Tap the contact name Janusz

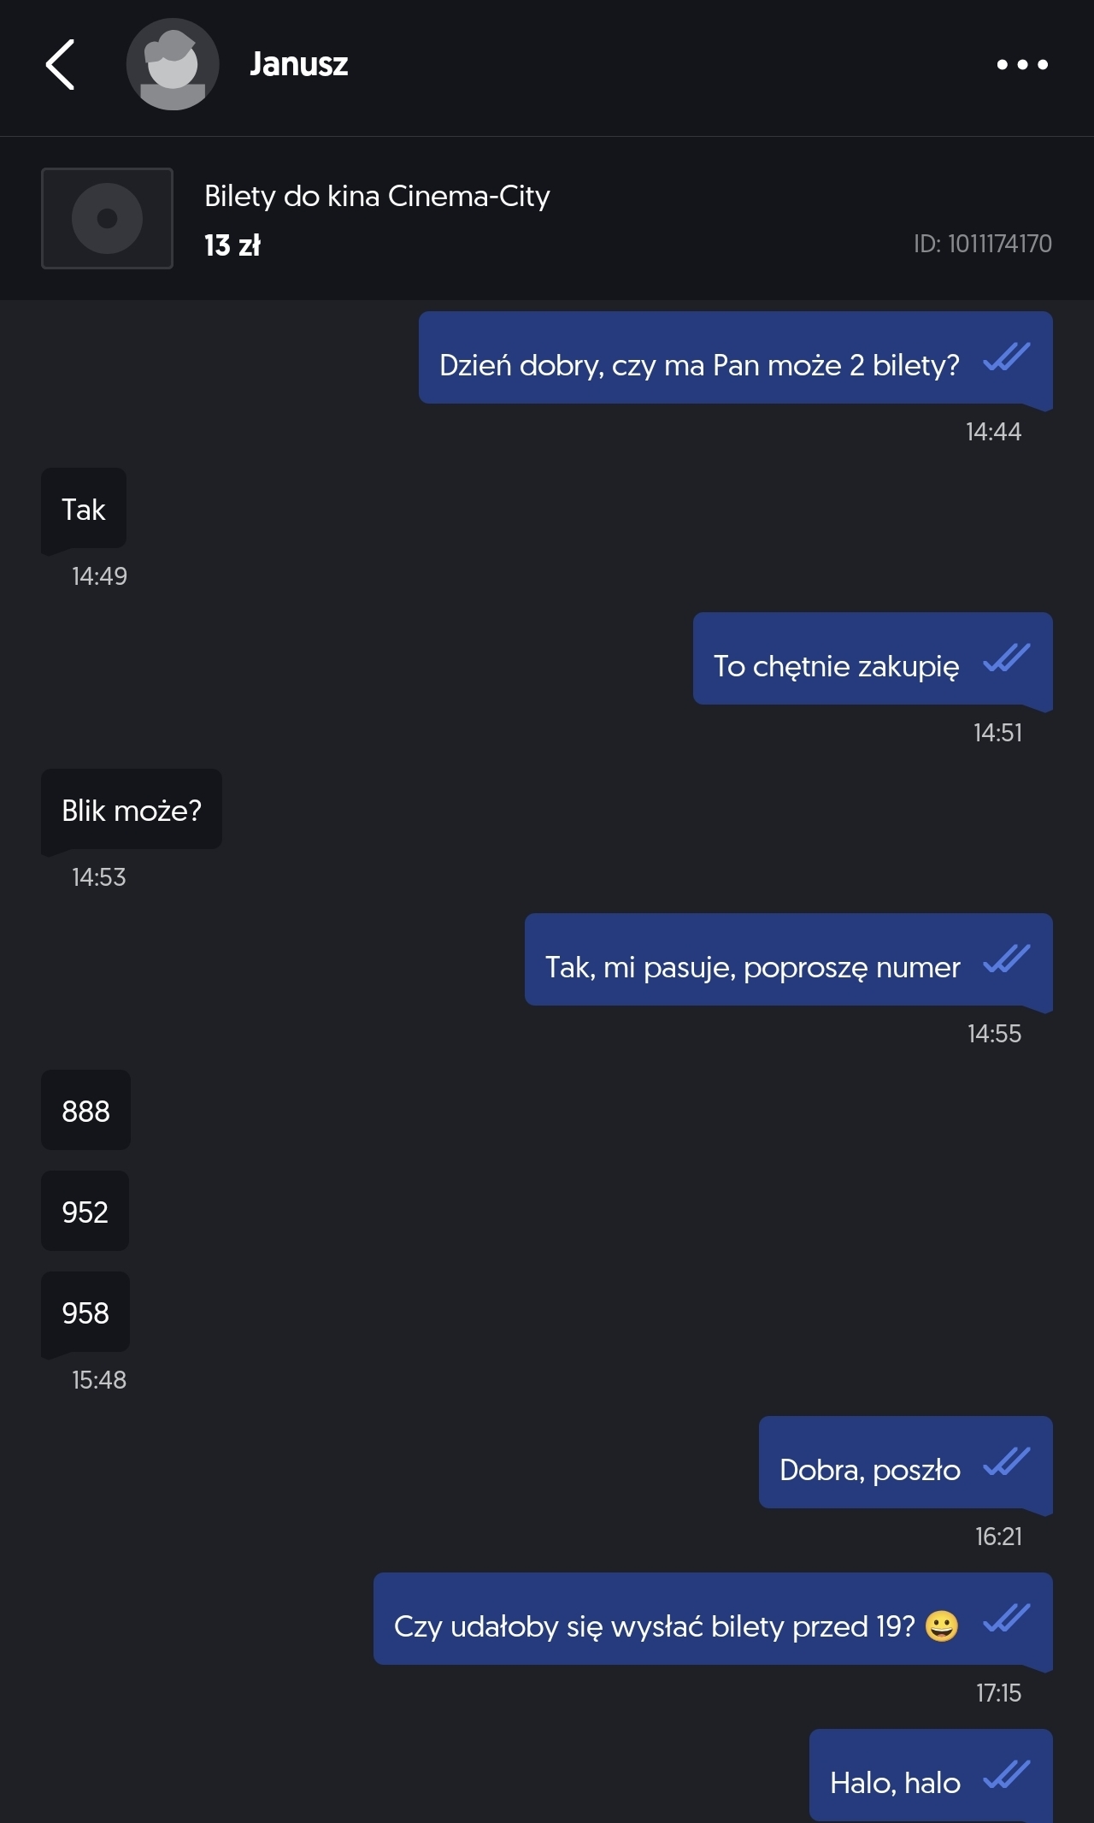pyautogui.click(x=298, y=64)
